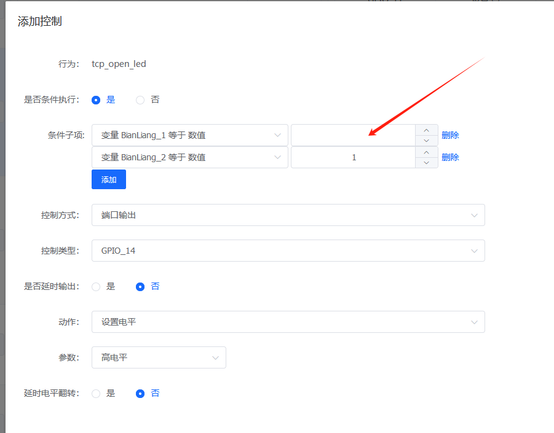Click up arrow on BianLiang_2 value
Viewport: 554px width, 433px height.
coord(427,152)
